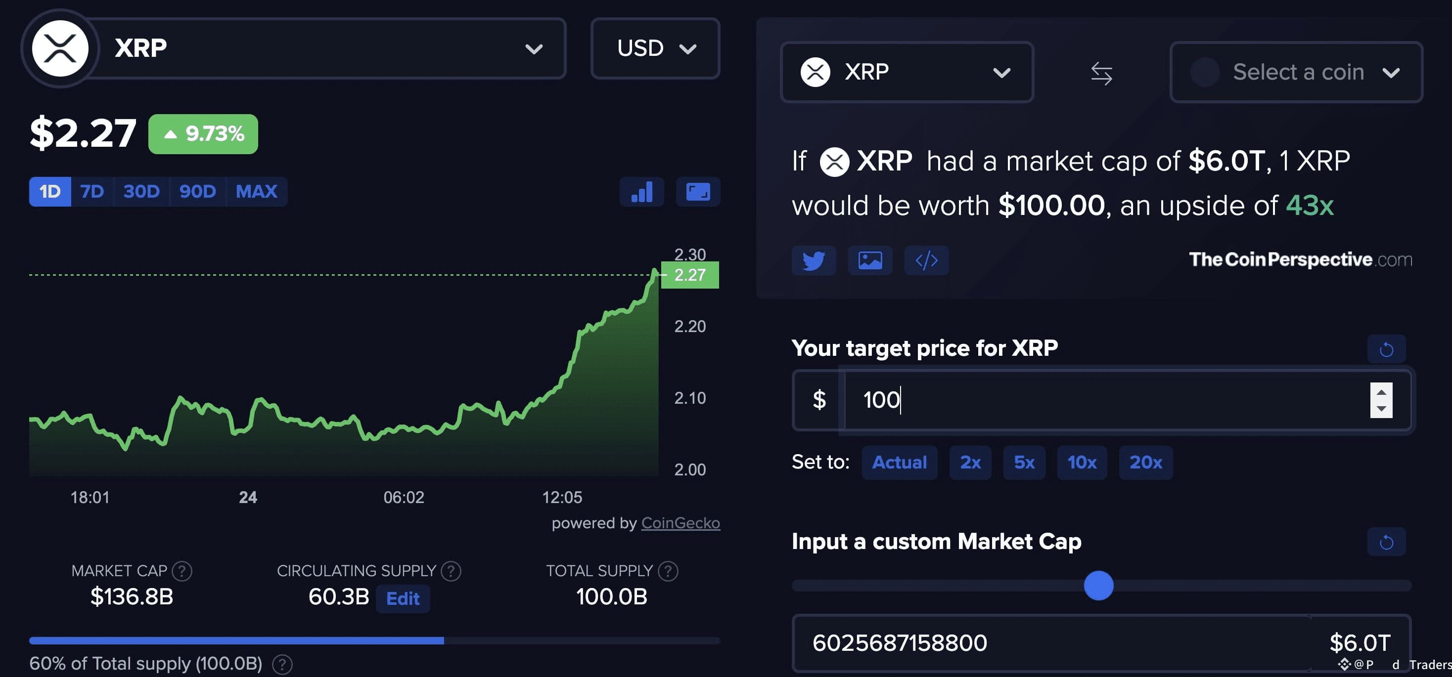Show Market Cap help tooltip

pyautogui.click(x=181, y=571)
